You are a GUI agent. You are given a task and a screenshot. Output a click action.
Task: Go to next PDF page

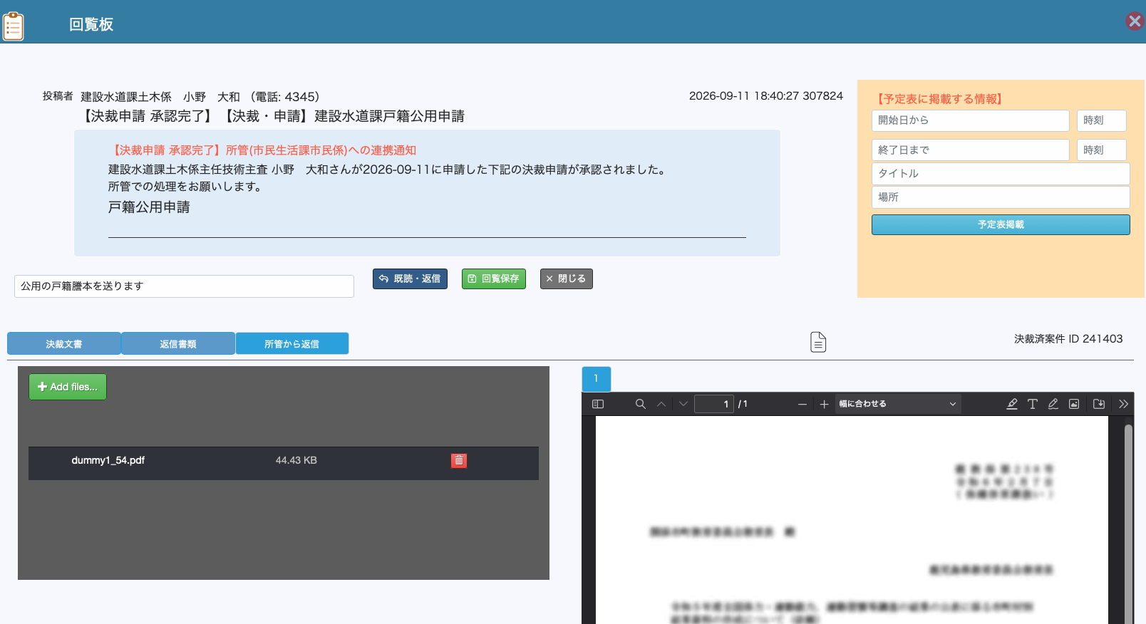tap(683, 404)
